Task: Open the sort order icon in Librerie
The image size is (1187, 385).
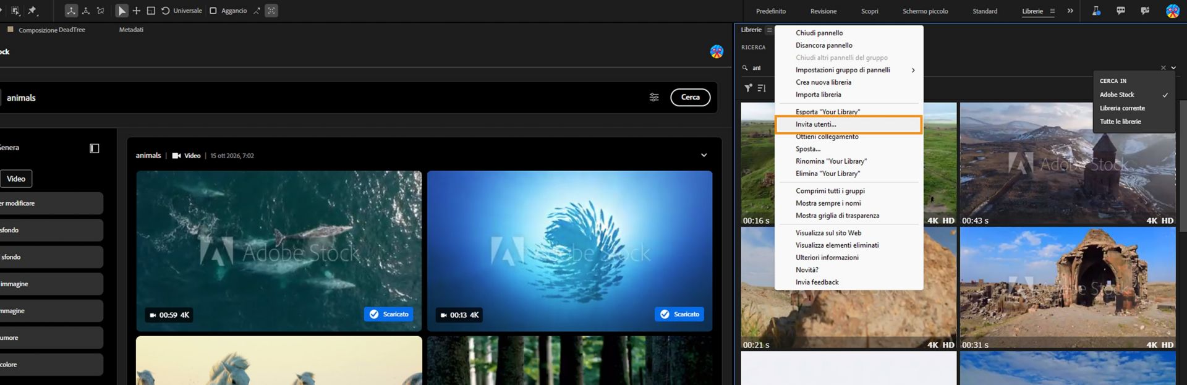Action: tap(762, 88)
